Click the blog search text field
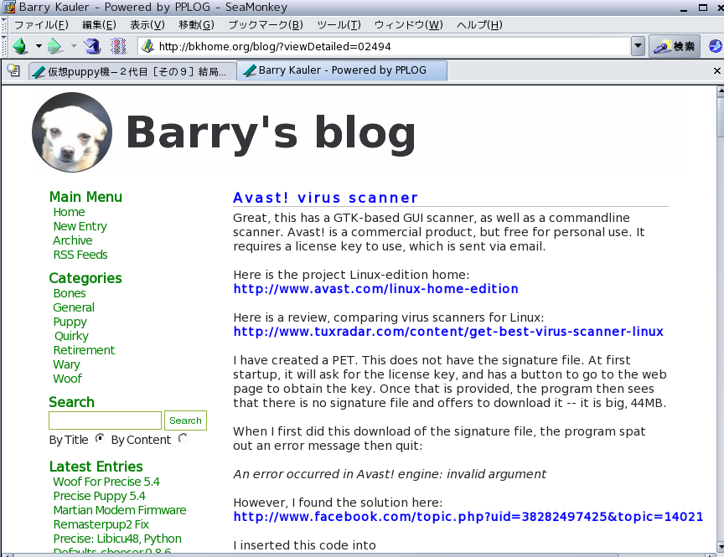Viewport: 724px width, 557px height. click(105, 420)
